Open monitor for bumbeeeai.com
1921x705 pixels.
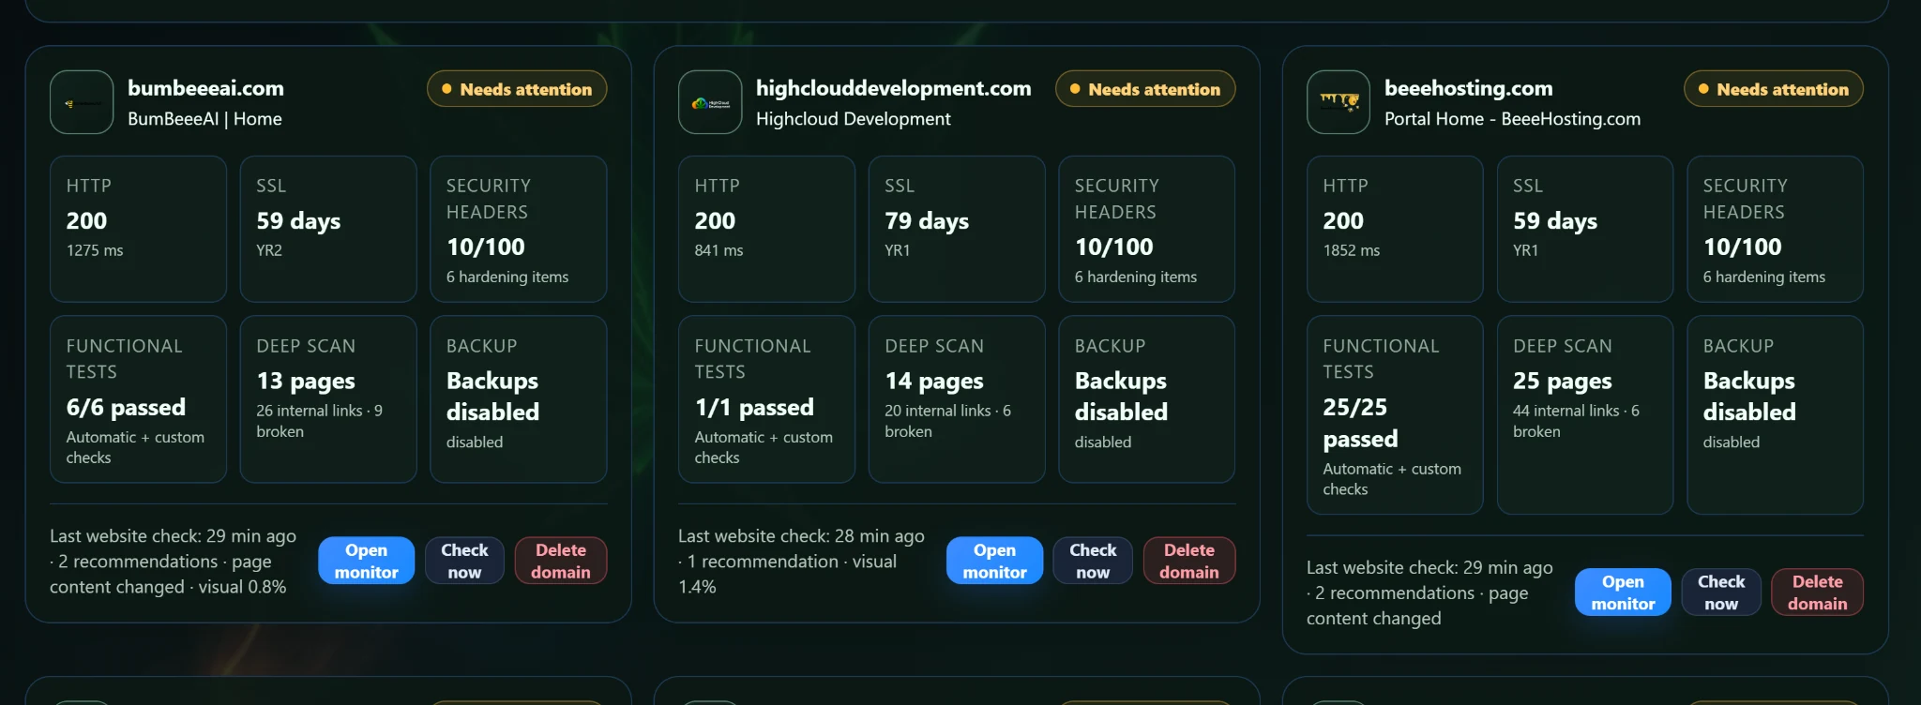pos(366,561)
